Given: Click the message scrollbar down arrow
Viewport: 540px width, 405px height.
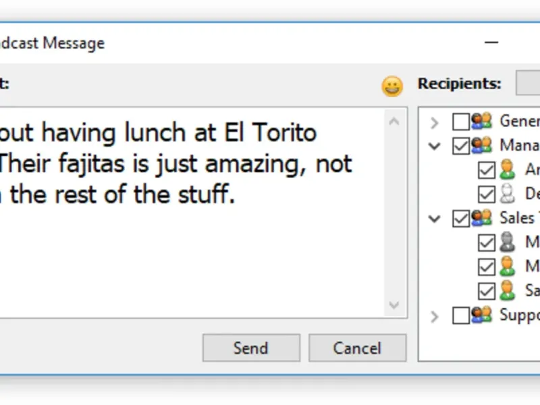Looking at the screenshot, I should [394, 305].
